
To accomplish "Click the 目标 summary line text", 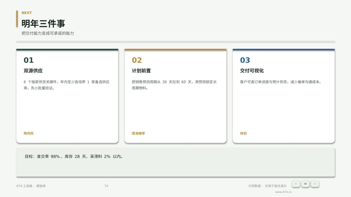I will [x=74, y=156].
